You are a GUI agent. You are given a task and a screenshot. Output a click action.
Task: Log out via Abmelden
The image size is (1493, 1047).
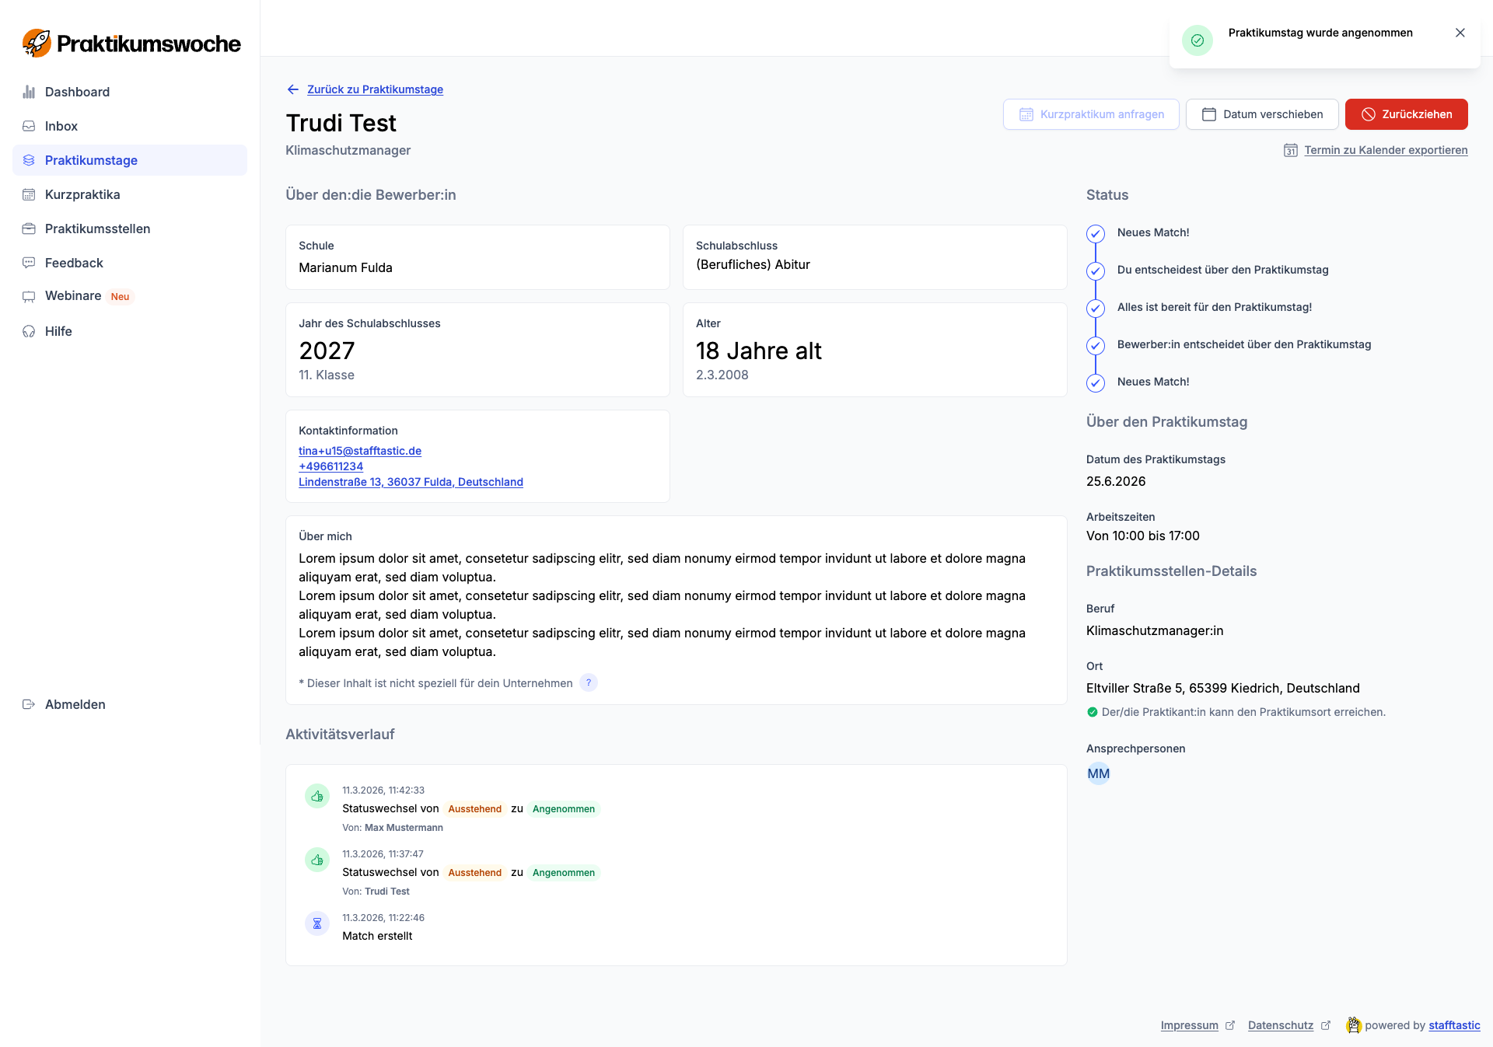click(75, 704)
